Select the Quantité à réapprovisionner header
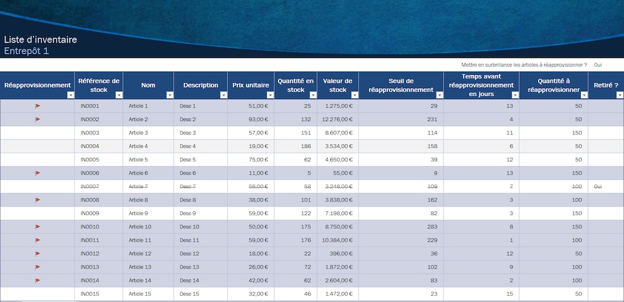624x302 pixels. click(x=553, y=85)
